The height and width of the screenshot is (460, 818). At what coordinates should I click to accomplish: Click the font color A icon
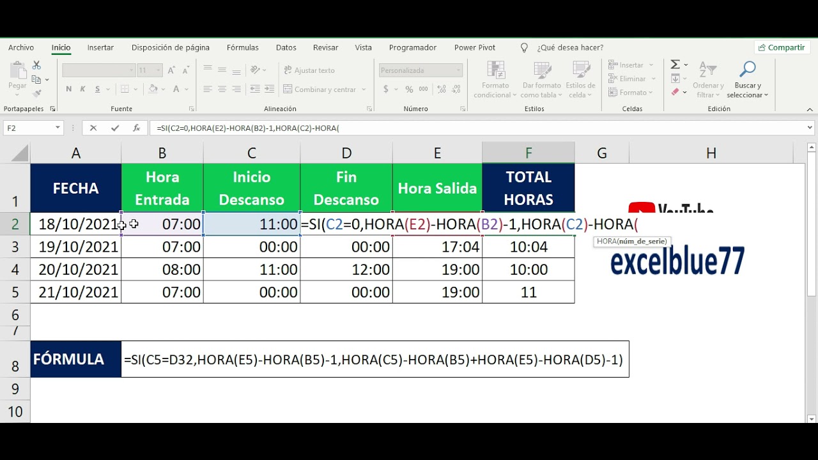point(176,89)
